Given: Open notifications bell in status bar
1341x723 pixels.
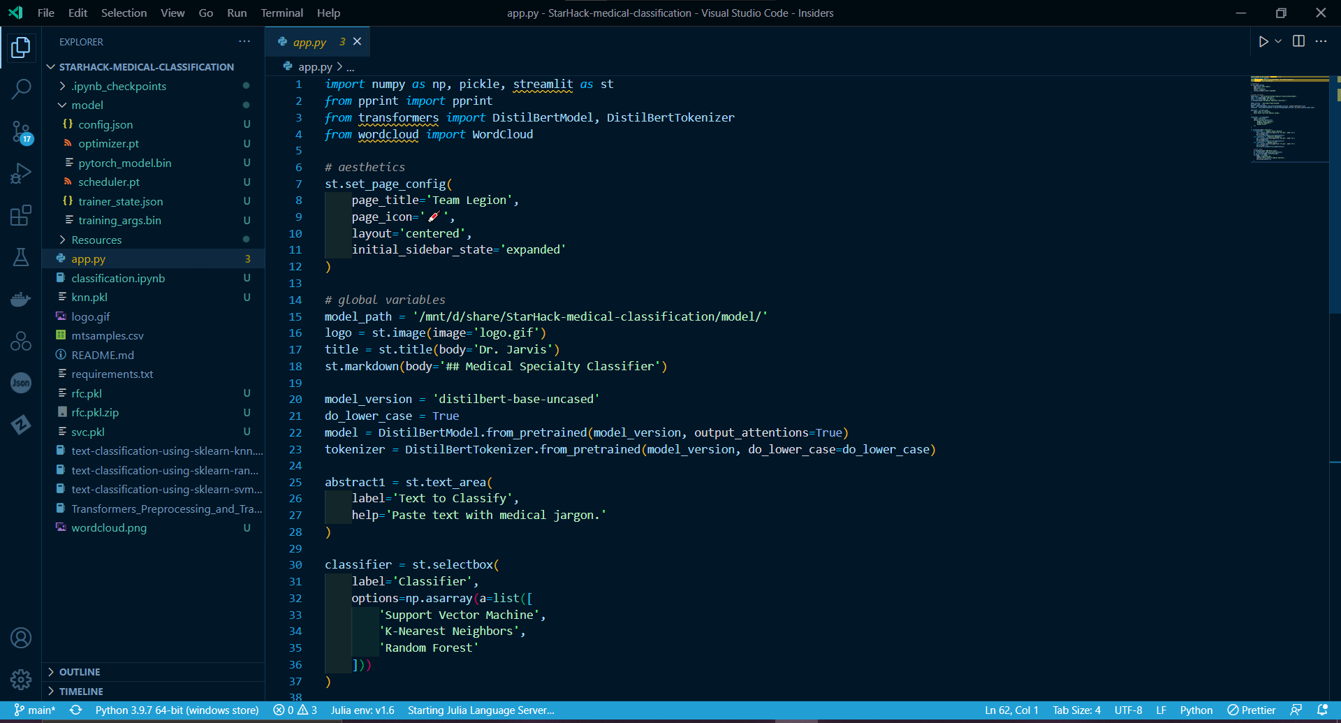Looking at the screenshot, I should pos(1322,710).
